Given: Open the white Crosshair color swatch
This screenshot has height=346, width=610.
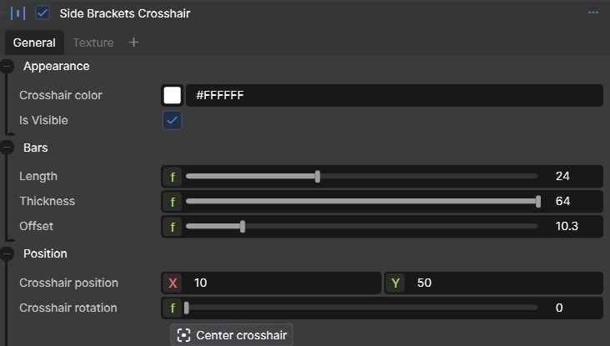Looking at the screenshot, I should 172,95.
